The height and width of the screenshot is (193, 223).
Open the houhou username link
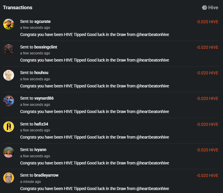click(x=41, y=73)
